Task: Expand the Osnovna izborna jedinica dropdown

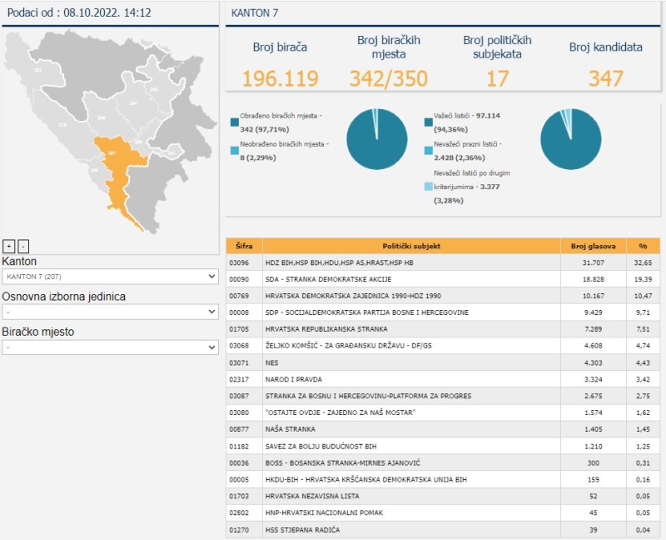Action: (x=110, y=311)
